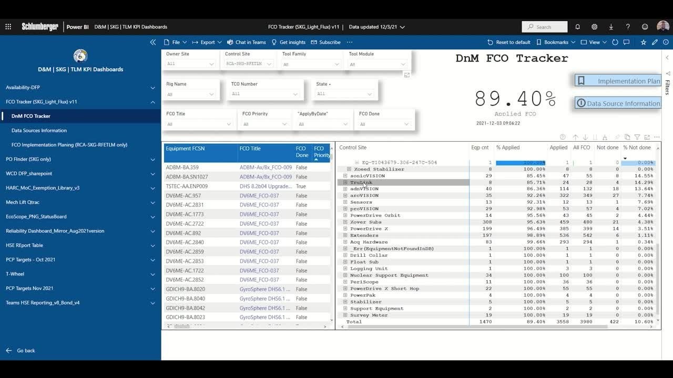673x378 pixels.
Task: Collapse the navigation pane with double chevron
Action: [152, 42]
